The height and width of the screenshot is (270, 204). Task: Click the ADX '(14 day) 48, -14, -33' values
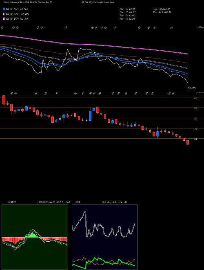pos(114,202)
